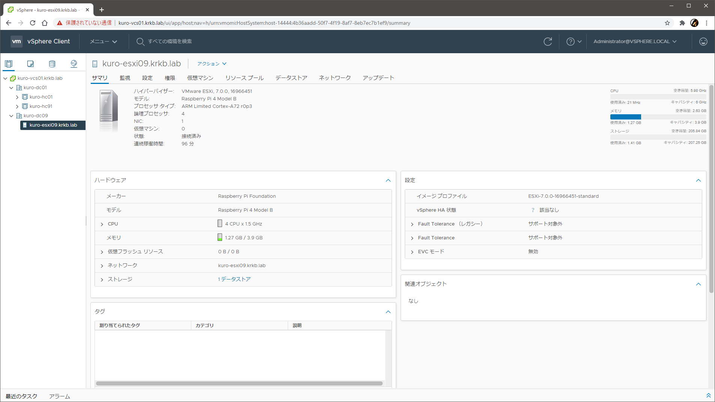Switch to VMs and Templates inventory icon
715x402 pixels.
tap(30, 64)
